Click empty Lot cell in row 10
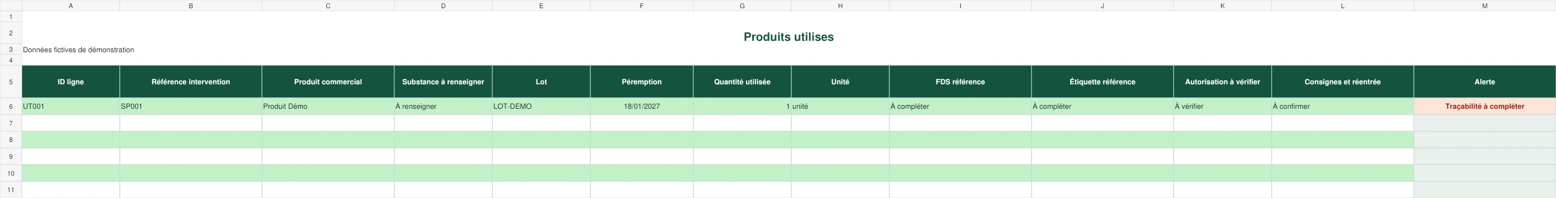 541,173
